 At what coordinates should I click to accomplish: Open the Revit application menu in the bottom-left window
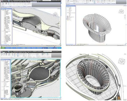2,52
